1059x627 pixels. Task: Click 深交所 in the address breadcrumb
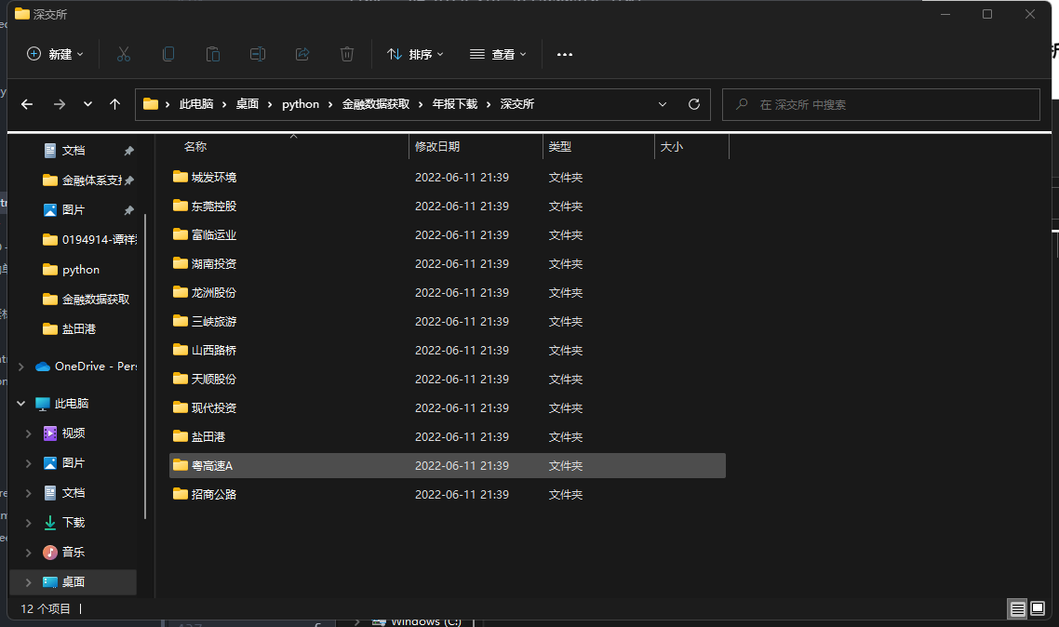click(x=516, y=104)
